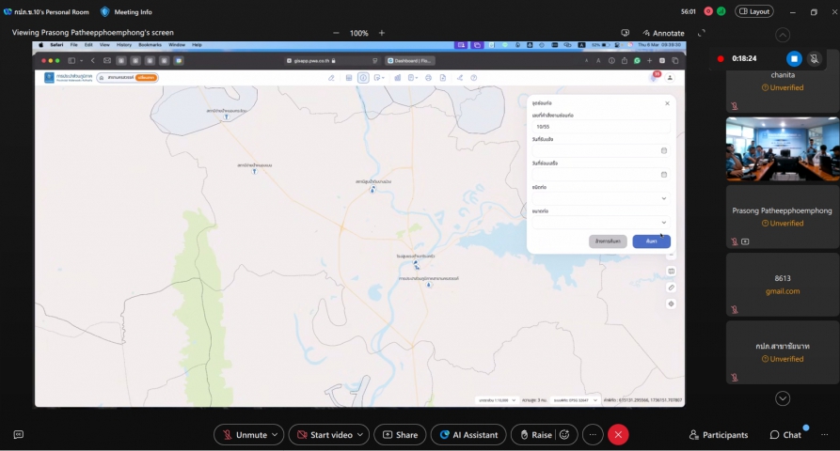The height and width of the screenshot is (451, 840).
Task: Click the 100% zoom level
Action: pos(359,33)
